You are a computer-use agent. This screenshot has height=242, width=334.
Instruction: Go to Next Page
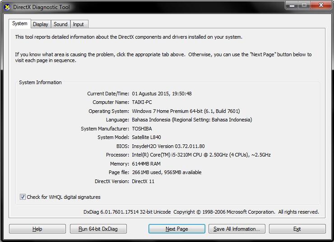[x=177, y=229]
